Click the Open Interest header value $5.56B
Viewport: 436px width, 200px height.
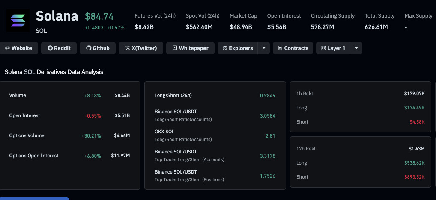(x=277, y=27)
